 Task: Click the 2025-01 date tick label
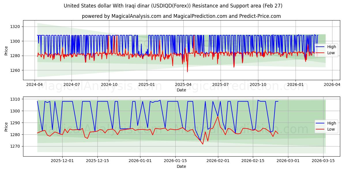pos(146,84)
